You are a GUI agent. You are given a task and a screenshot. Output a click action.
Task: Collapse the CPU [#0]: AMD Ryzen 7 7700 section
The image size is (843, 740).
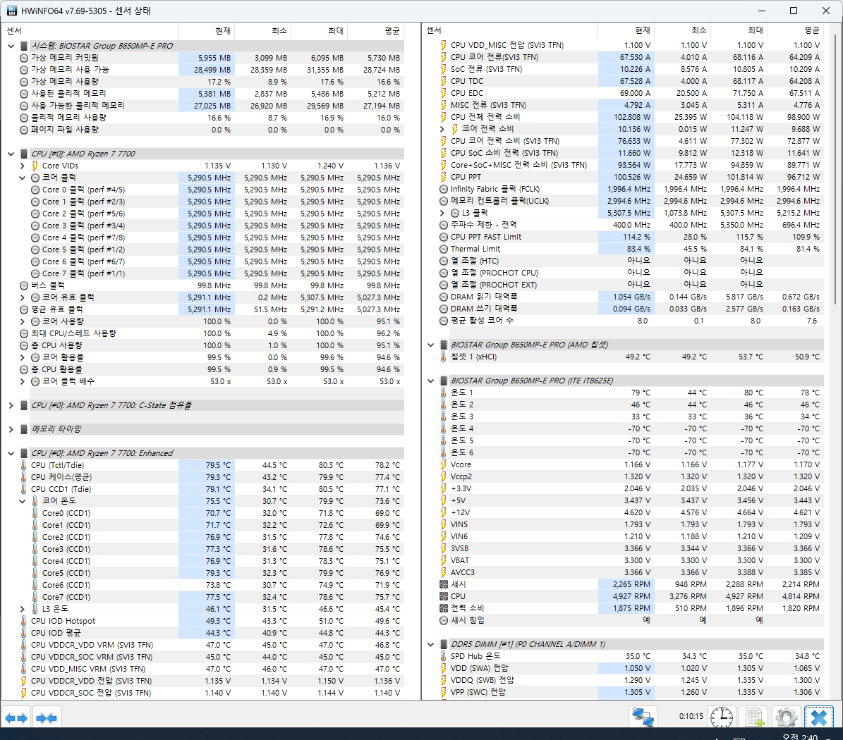tap(11, 154)
